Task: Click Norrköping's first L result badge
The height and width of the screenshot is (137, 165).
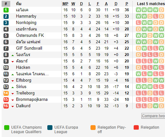Action: click(x=138, y=23)
